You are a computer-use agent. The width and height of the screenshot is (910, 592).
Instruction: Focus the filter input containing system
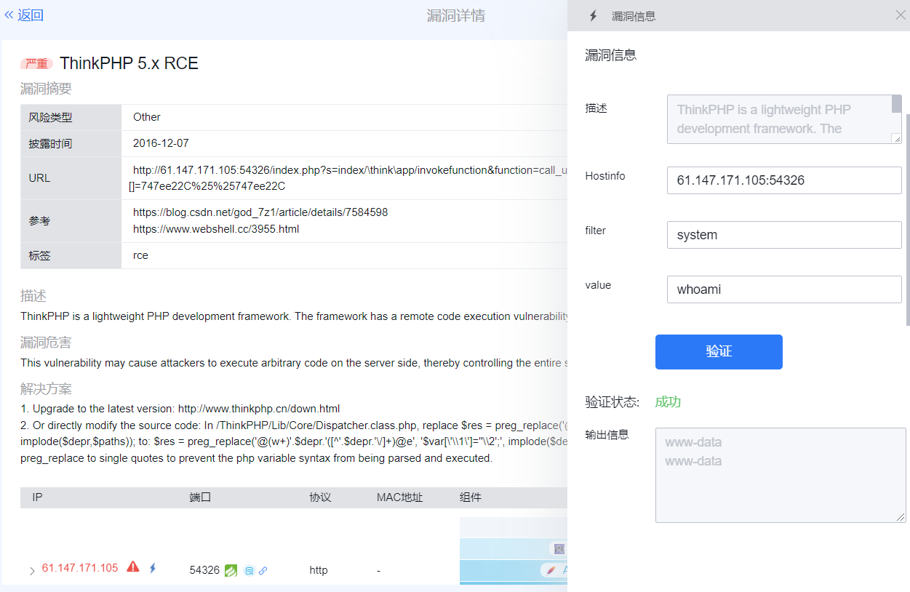click(x=784, y=235)
